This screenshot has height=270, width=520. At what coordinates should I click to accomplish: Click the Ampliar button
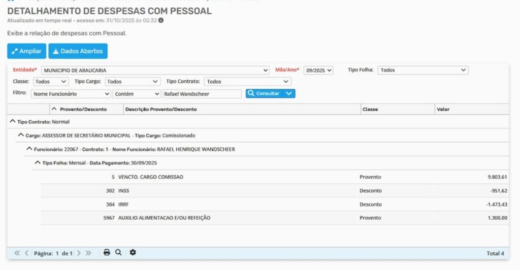click(26, 51)
